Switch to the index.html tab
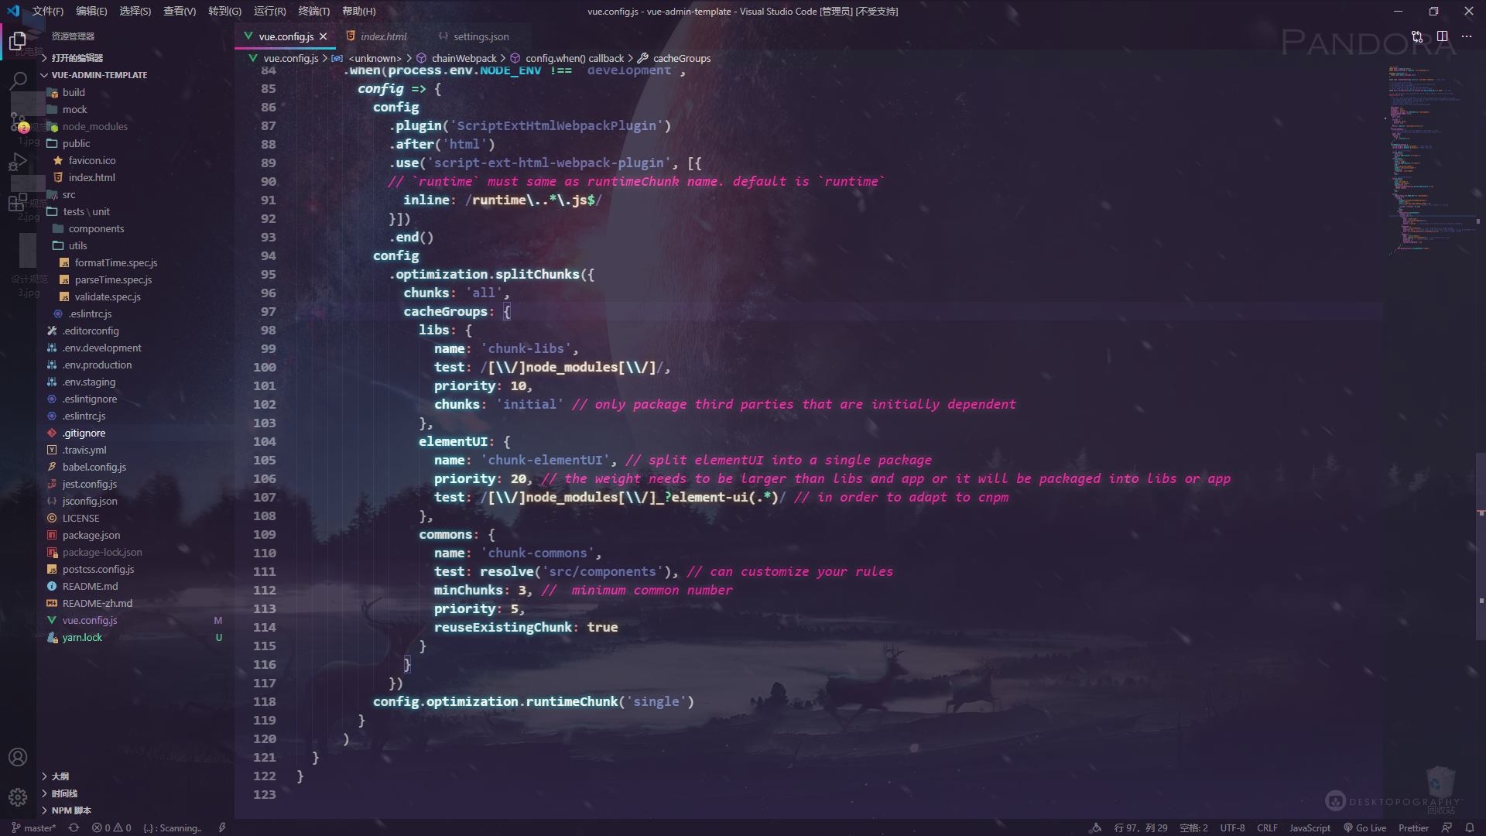This screenshot has width=1486, height=836. click(383, 36)
